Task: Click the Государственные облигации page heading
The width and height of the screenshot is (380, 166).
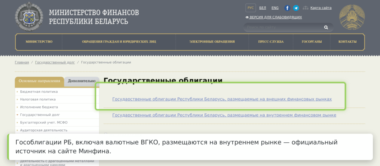Action: [163, 80]
